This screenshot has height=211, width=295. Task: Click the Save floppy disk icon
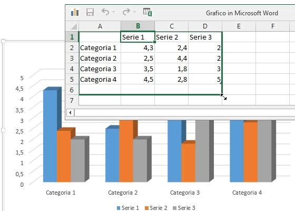coord(90,12)
